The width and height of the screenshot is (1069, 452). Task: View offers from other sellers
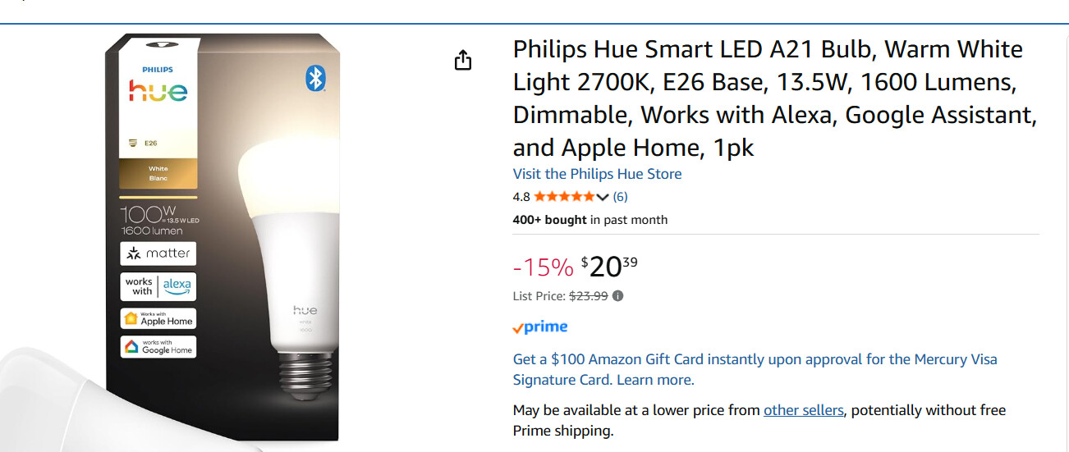[x=803, y=410]
